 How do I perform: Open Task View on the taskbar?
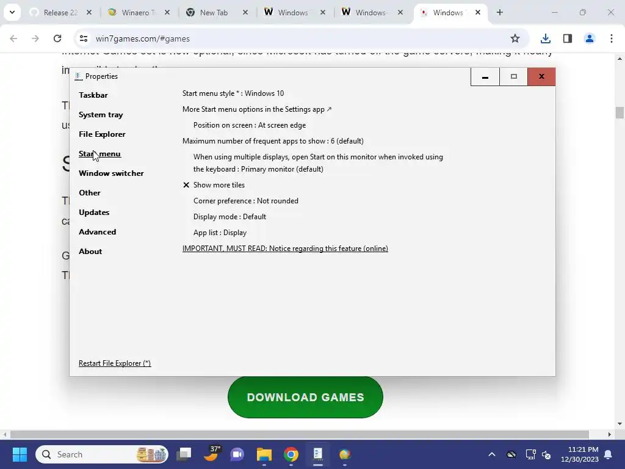click(x=184, y=454)
